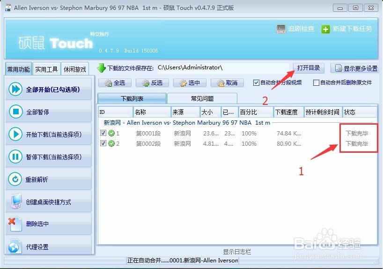The width and height of the screenshot is (383, 269).
Task: Open the 休闲游戏 tab
Action: click(x=75, y=69)
